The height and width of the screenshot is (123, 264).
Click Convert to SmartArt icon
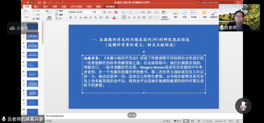tap(164, 13)
